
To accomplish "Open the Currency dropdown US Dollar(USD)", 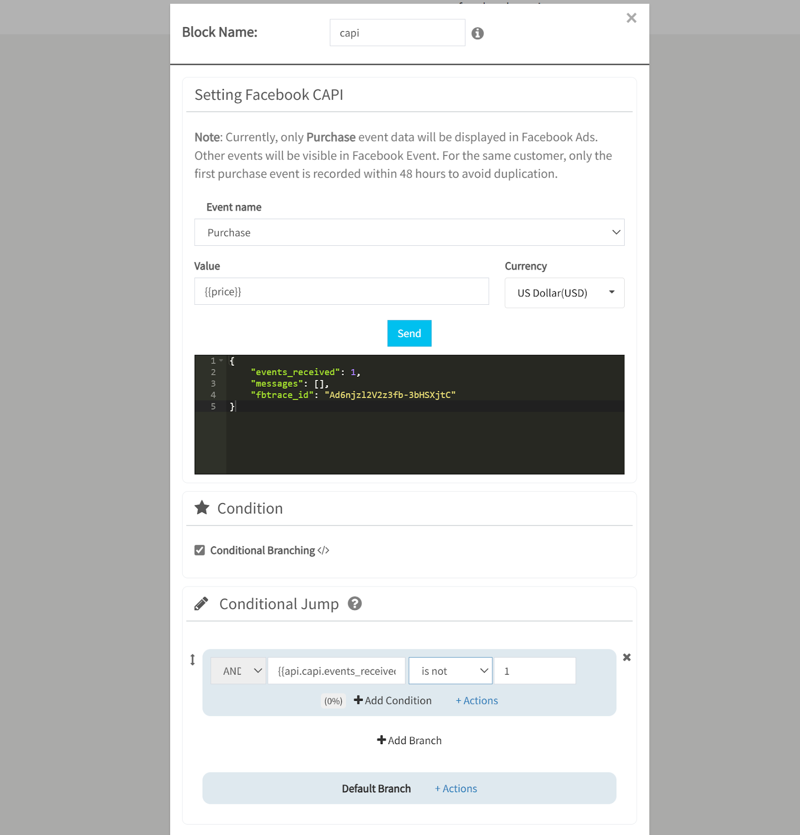I will click(x=564, y=293).
